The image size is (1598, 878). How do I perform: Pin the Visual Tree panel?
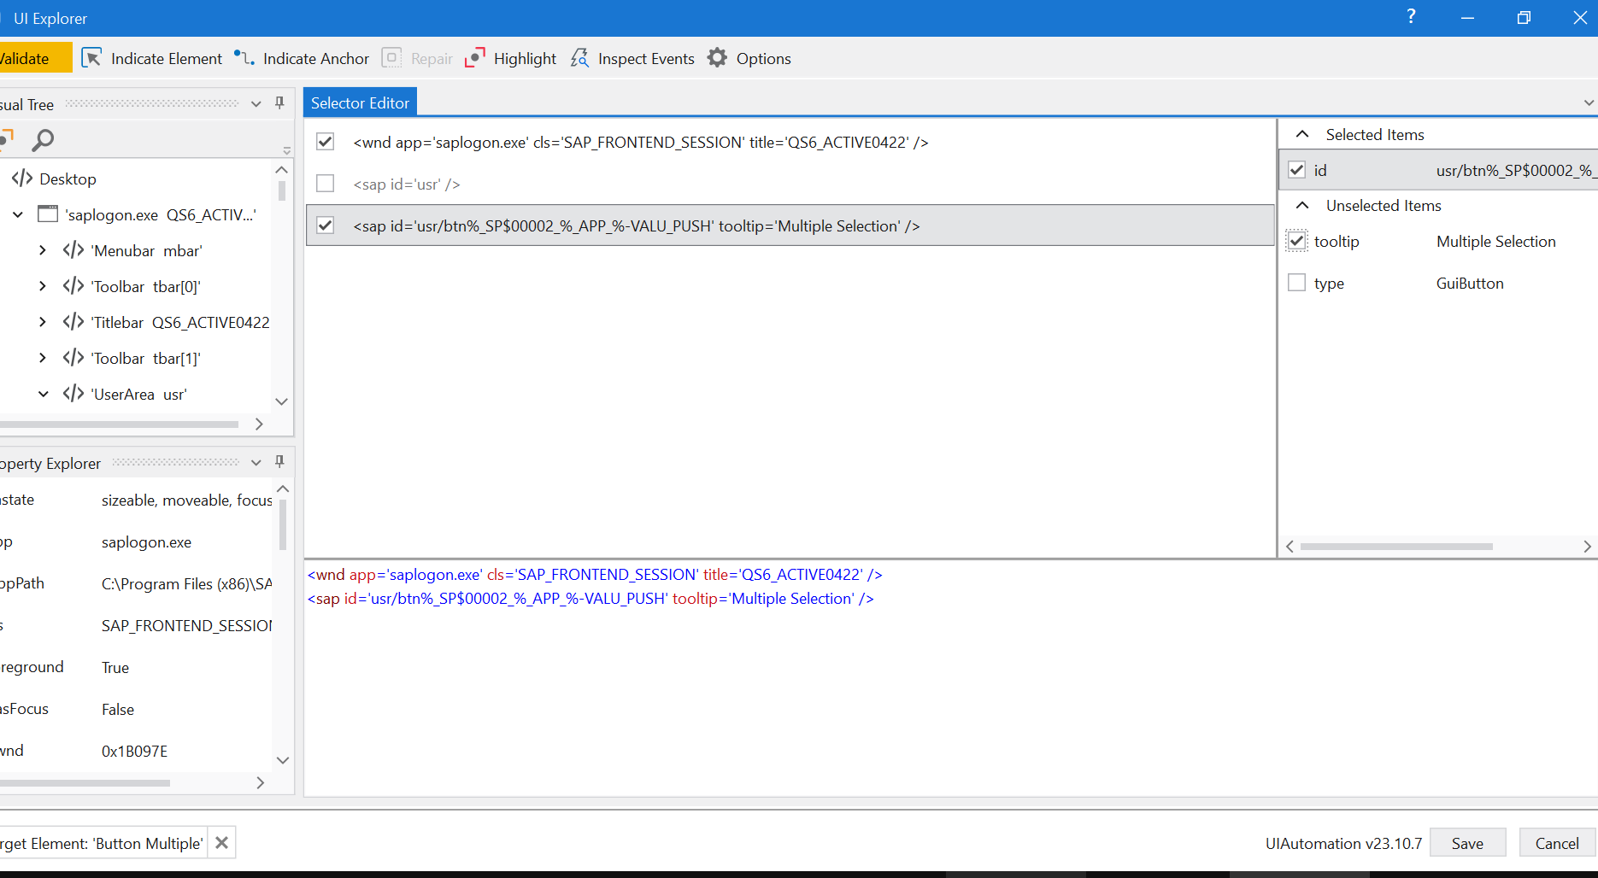[x=279, y=102]
